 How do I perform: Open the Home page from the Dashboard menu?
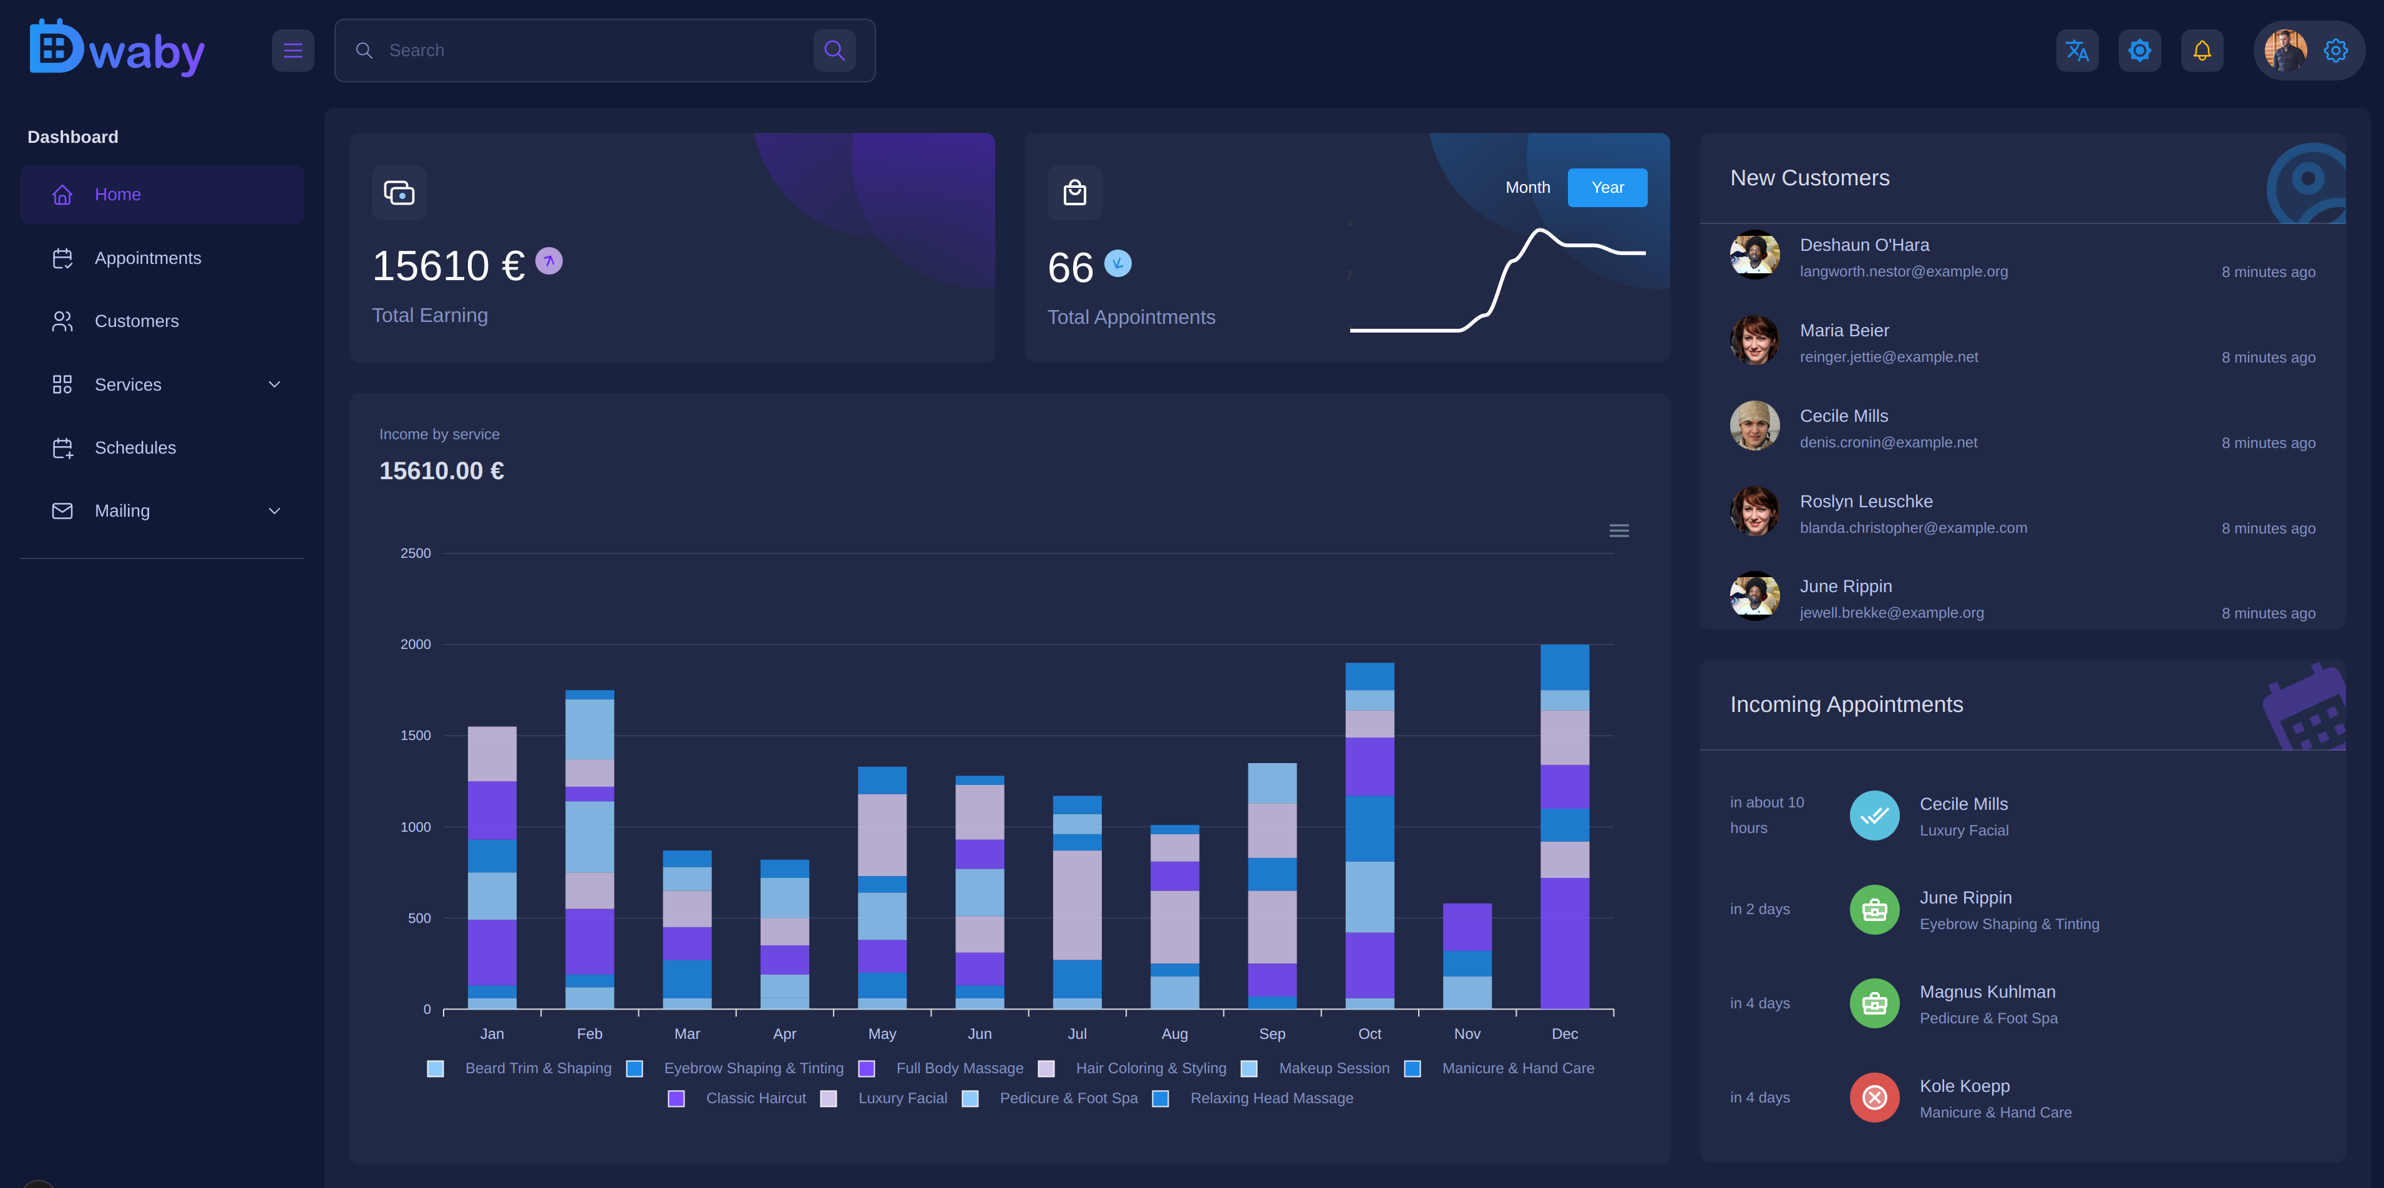117,194
